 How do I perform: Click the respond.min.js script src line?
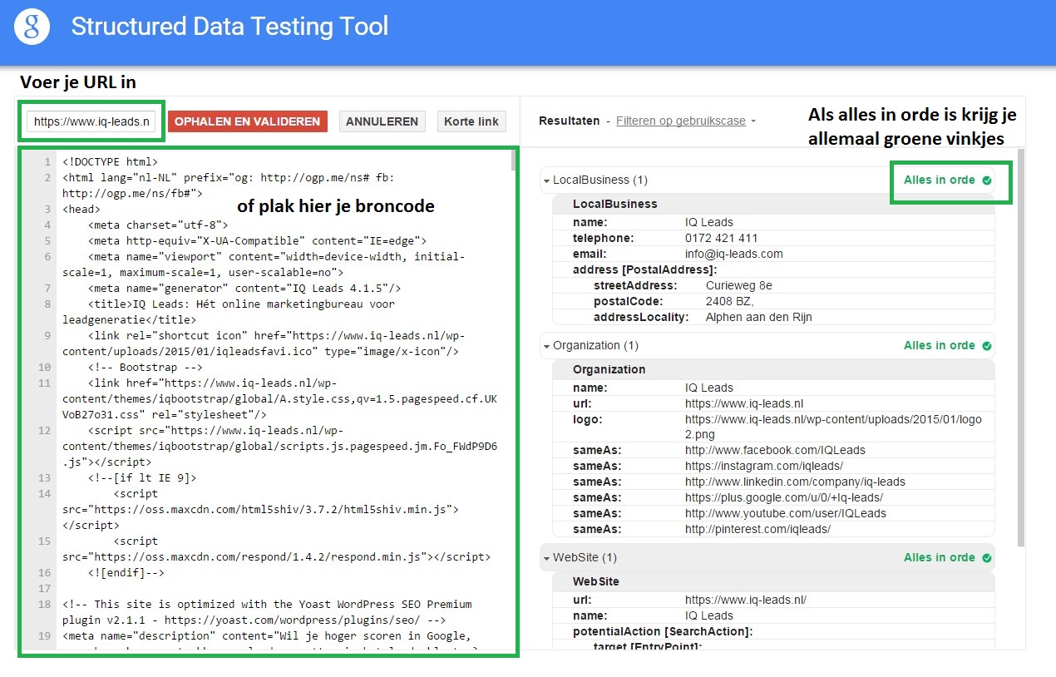[x=276, y=549]
